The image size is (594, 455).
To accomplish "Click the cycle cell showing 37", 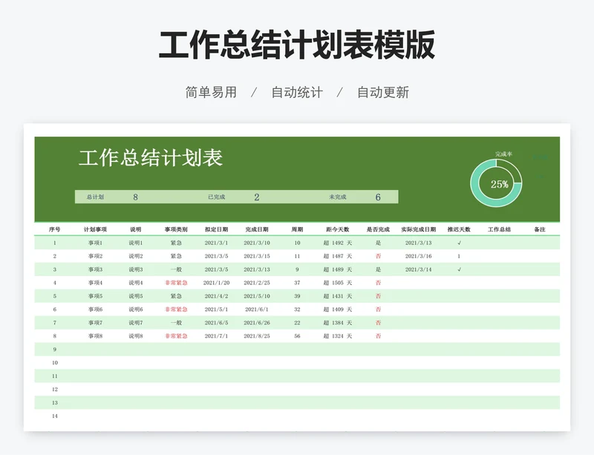I will click(x=297, y=283).
